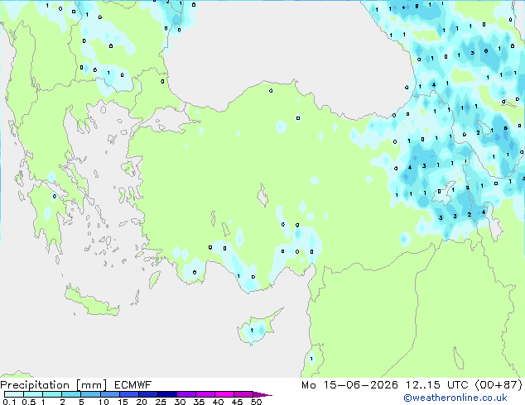The image size is (525, 405).
Task: Click the '1' precipitation value on Cyprus
Action: click(252, 331)
